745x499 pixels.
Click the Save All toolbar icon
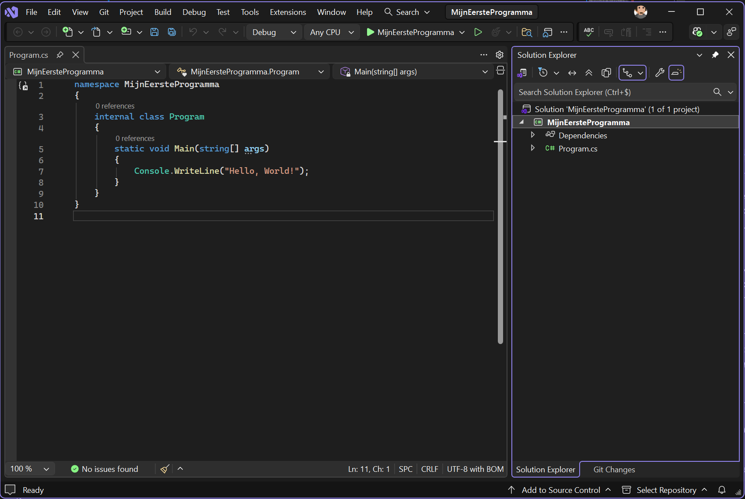pos(172,32)
